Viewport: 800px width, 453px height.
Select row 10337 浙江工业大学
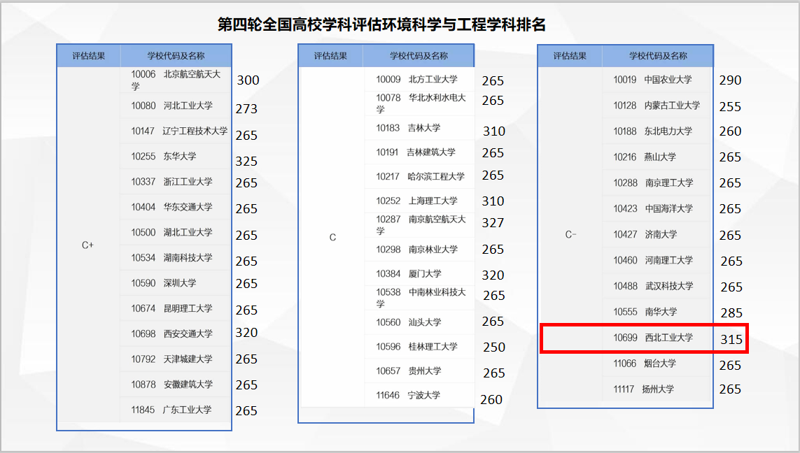(176, 182)
